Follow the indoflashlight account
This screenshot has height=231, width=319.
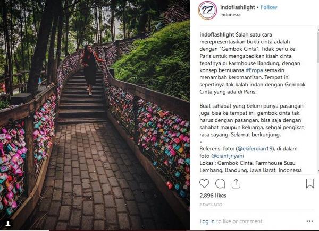(268, 7)
